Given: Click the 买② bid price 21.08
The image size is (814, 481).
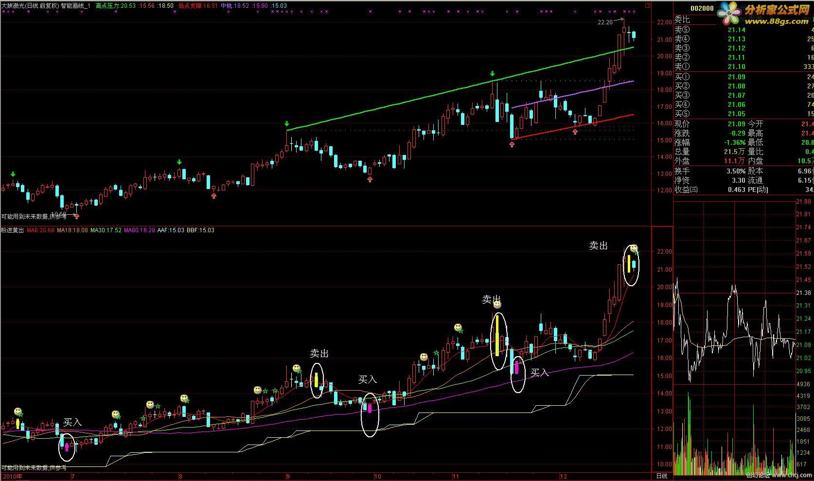Looking at the screenshot, I should (736, 86).
